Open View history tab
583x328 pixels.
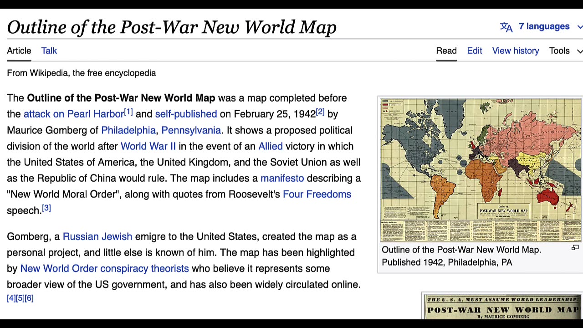516,51
